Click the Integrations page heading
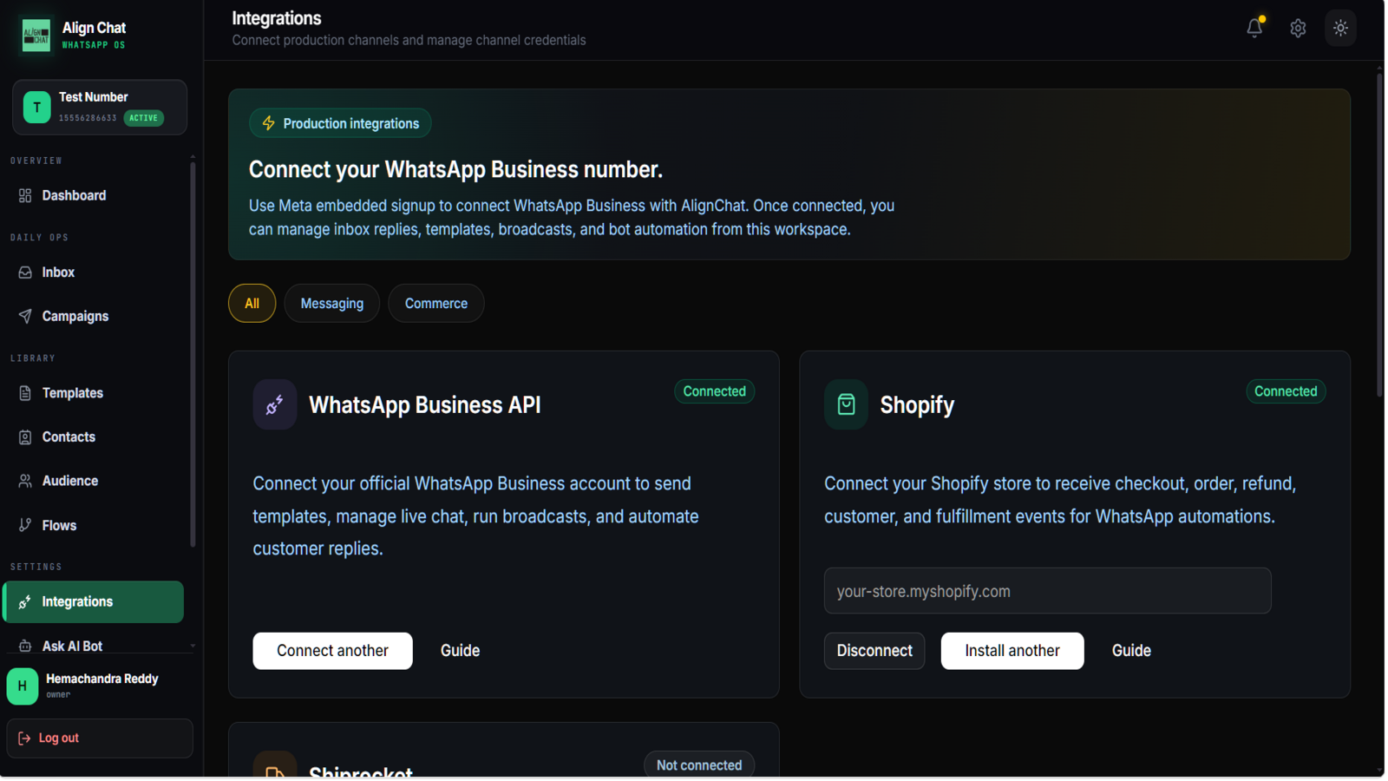This screenshot has width=1388, height=781. [x=277, y=18]
